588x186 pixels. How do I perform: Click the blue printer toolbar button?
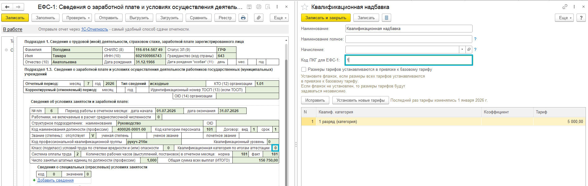243,18
